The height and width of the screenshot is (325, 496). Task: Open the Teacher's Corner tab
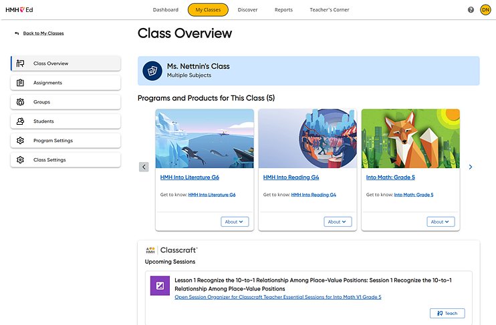[330, 10]
